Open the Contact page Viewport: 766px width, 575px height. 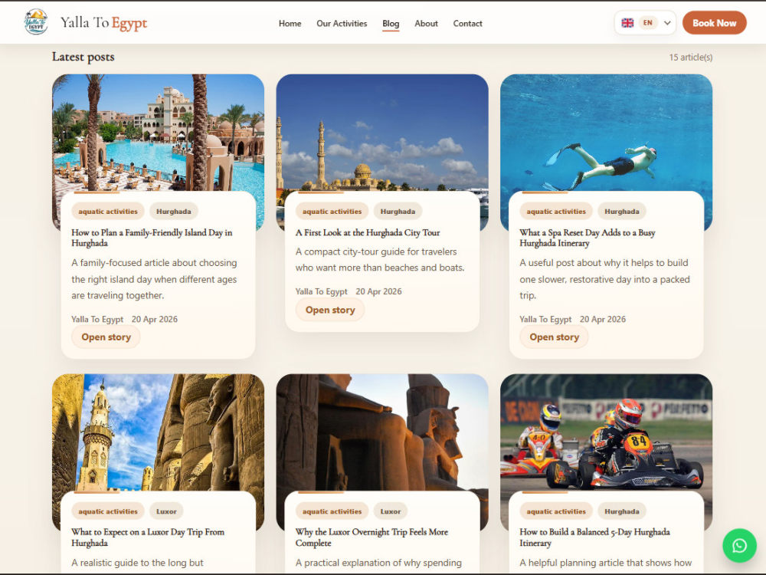[x=467, y=24]
